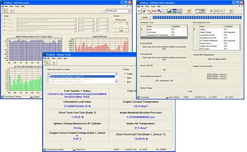Open Tools menu in Sensor Grid window
247x152 pixels.
[x=60, y=59]
